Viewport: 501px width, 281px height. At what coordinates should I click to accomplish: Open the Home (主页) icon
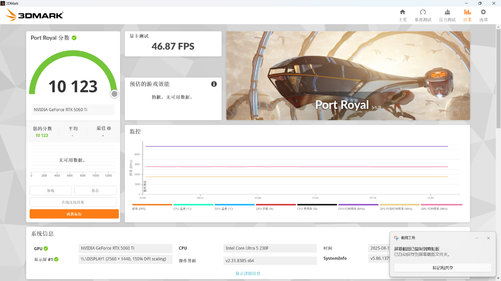click(402, 12)
